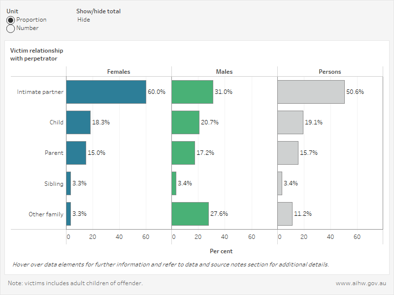Click the Females intimate partner 60.0% bar

coord(106,91)
